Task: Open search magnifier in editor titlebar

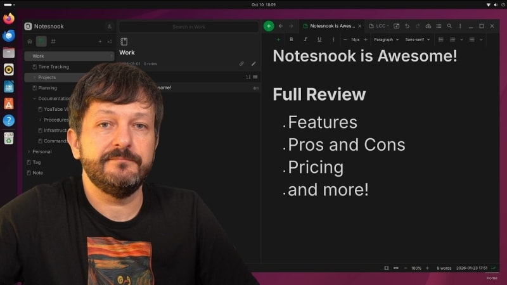Action: (449, 26)
